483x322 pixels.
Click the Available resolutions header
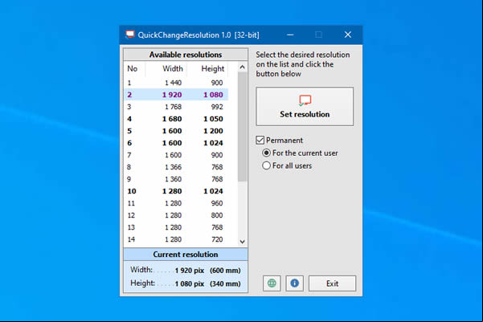click(186, 55)
